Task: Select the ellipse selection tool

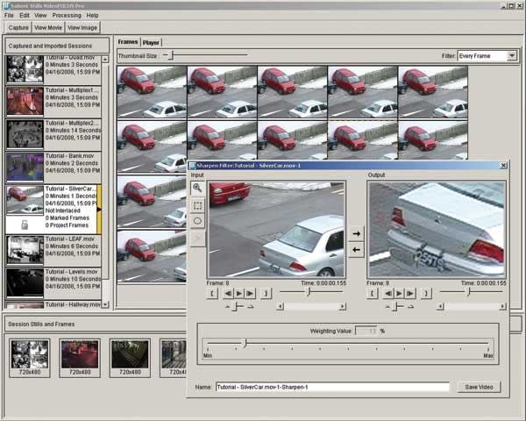Action: click(x=197, y=221)
